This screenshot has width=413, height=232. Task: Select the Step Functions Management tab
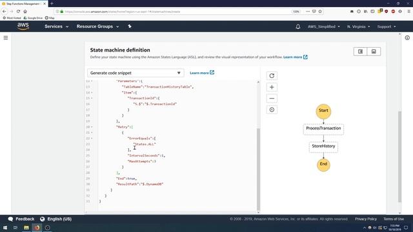[24, 4]
